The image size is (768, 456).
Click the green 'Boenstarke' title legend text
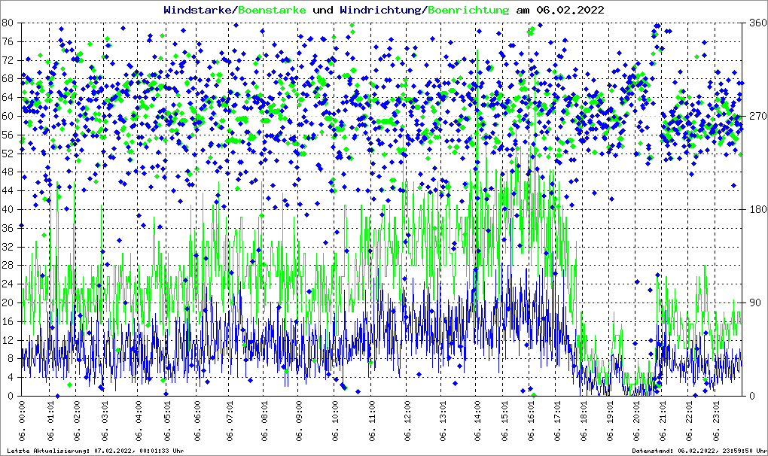click(x=272, y=10)
